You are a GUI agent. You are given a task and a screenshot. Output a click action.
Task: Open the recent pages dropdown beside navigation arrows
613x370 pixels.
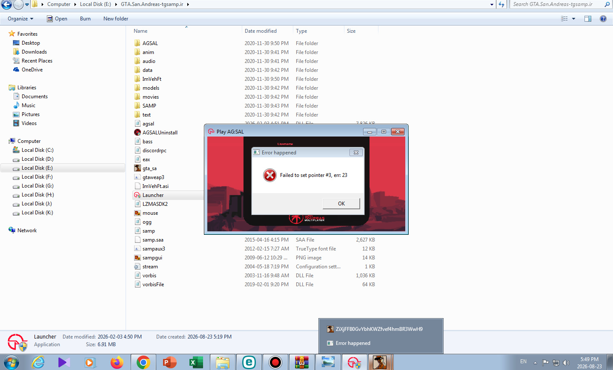coord(27,5)
